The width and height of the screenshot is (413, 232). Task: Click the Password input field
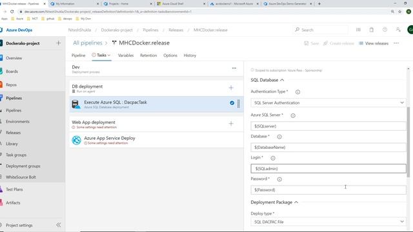[x=328, y=190]
